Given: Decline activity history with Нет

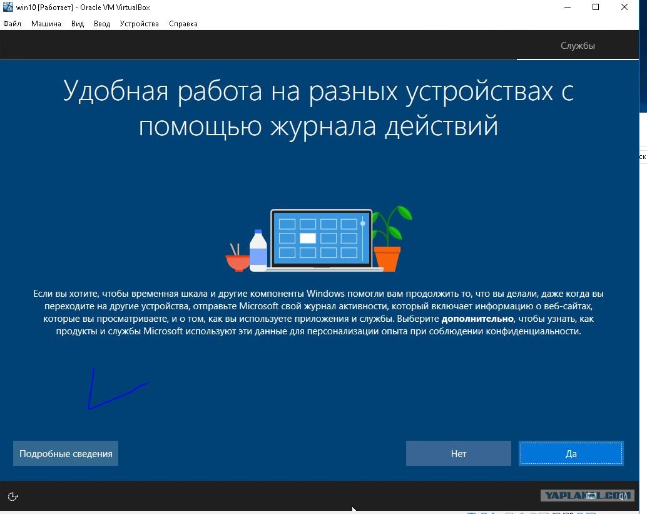Looking at the screenshot, I should coord(459,453).
